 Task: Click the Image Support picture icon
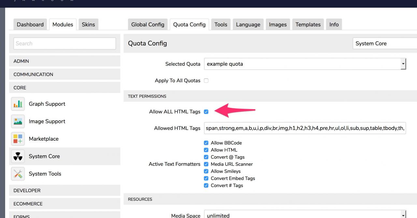(x=18, y=122)
